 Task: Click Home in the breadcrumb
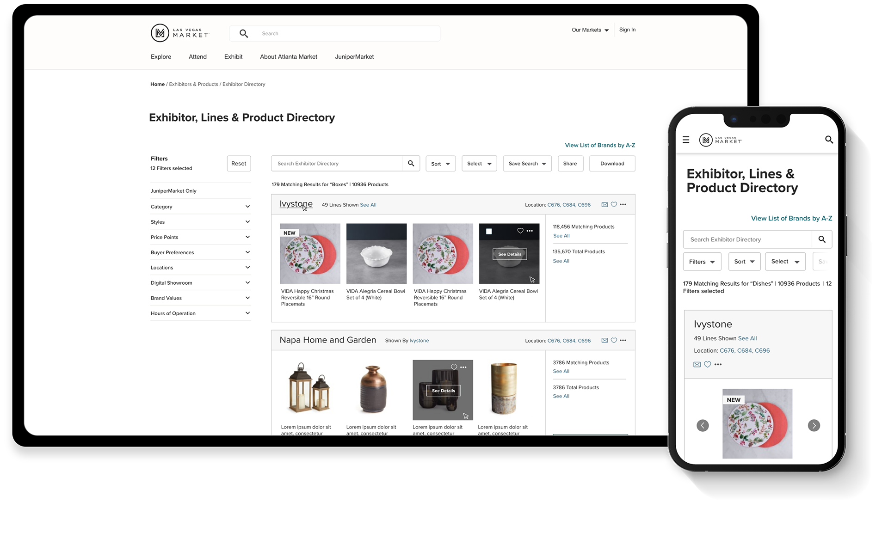click(x=157, y=84)
